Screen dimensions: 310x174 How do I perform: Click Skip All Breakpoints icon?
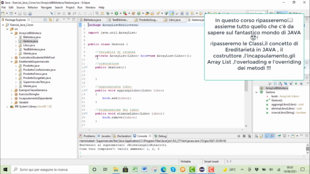(52, 14)
